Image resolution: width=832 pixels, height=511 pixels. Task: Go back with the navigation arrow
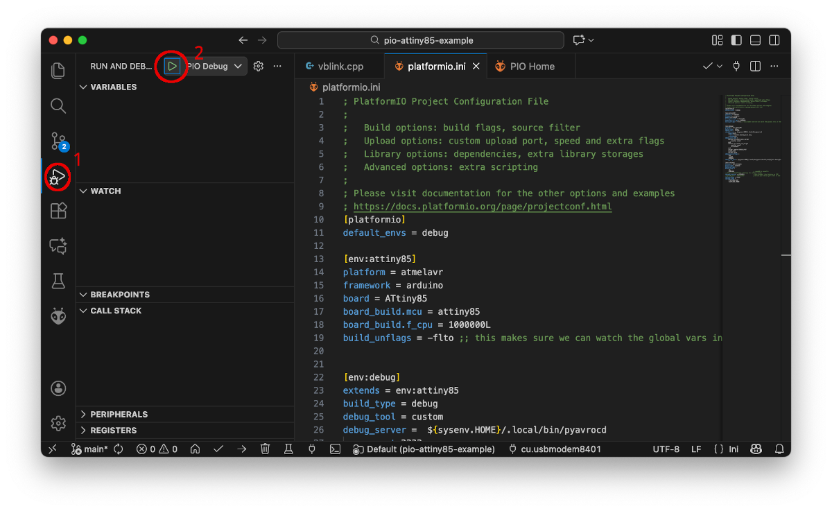243,40
